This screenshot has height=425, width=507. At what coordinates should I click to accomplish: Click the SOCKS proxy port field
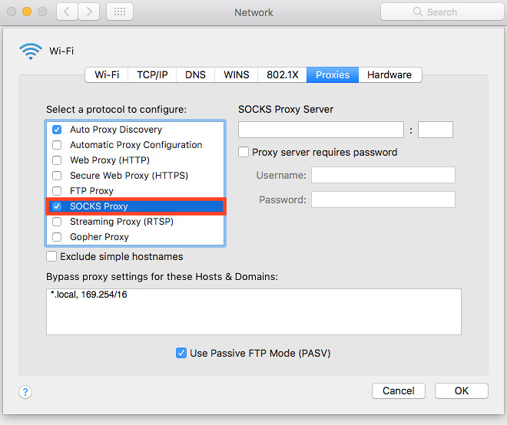click(436, 130)
